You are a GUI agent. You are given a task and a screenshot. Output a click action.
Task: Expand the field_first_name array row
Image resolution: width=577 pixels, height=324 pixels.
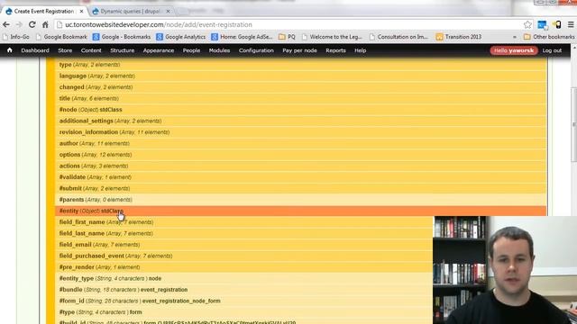pos(244,222)
